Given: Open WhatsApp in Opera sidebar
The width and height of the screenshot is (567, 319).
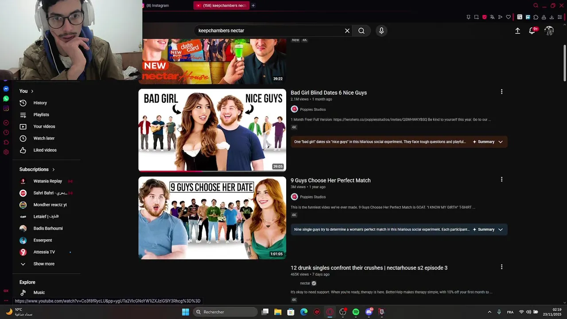Looking at the screenshot, I should click(x=6, y=98).
